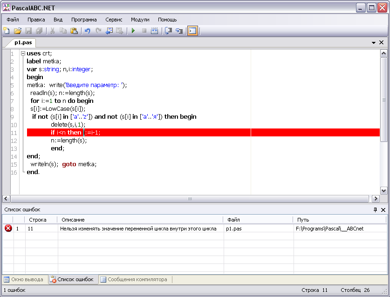Sort errors by Описание column header
This screenshot has height=297, width=390.
pyautogui.click(x=140, y=220)
